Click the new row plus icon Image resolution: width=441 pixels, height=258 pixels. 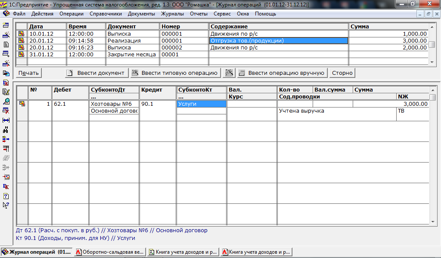pos(6,54)
